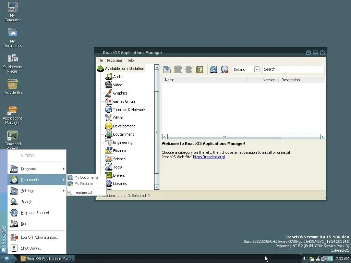Open the Help menu
The image size is (351, 263).
[130, 60]
